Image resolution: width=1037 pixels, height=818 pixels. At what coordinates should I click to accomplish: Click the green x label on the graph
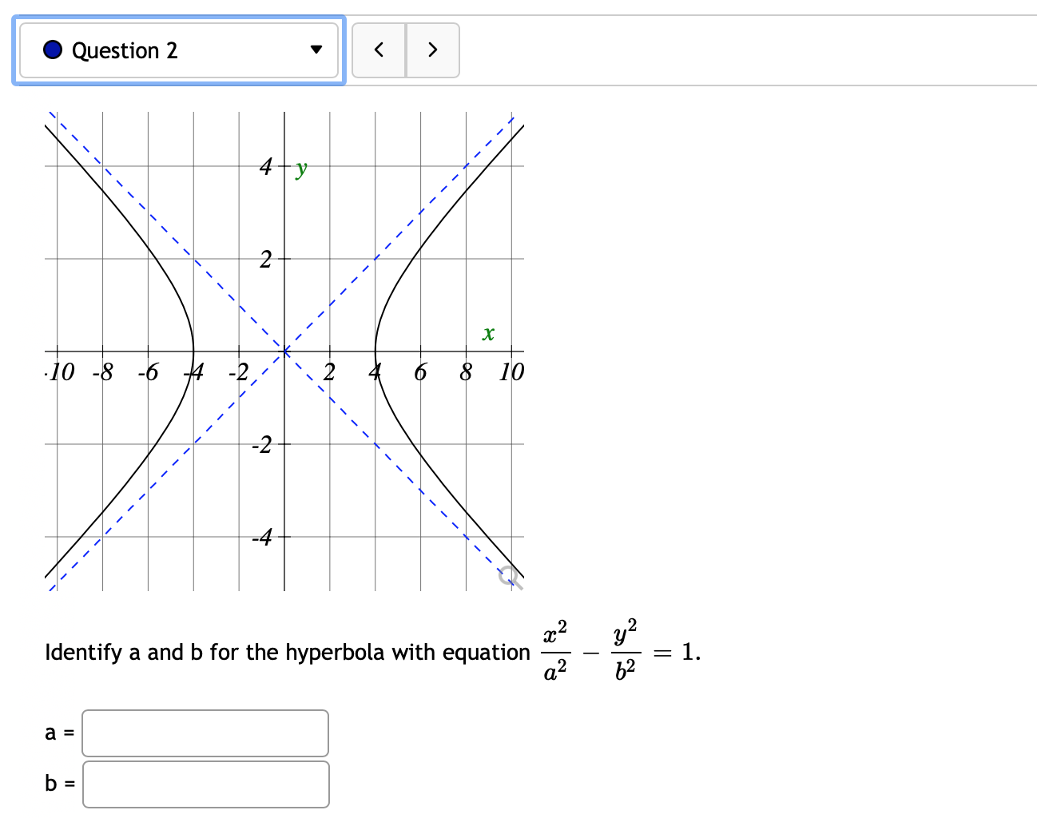pos(487,335)
